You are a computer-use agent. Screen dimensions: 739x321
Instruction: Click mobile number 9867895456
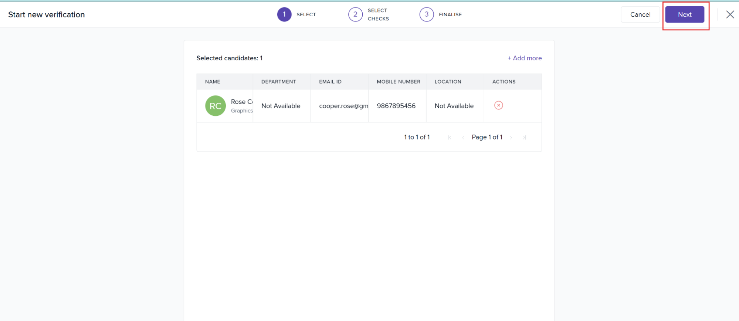pos(396,106)
